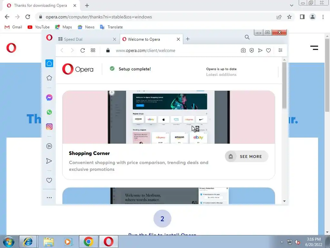
Task: Select Welcome to Opera tab
Action: (151, 39)
